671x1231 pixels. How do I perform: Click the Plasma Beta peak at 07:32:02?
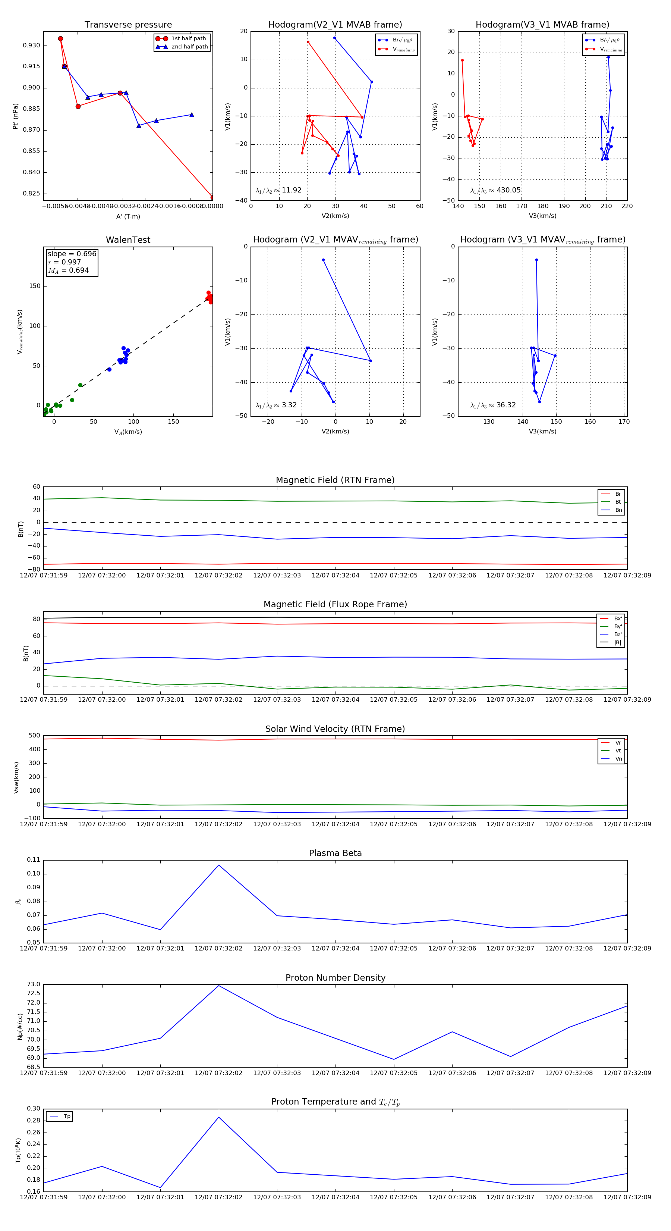coord(219,865)
